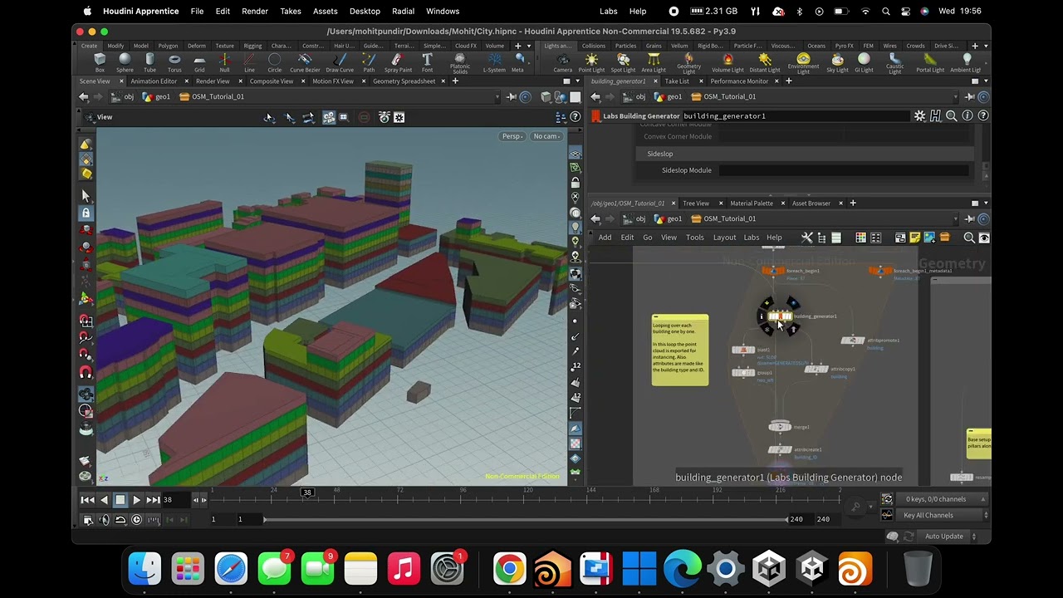Screen dimensions: 1063x598
Task: Search parameters with magnifier icon
Action: click(952, 116)
